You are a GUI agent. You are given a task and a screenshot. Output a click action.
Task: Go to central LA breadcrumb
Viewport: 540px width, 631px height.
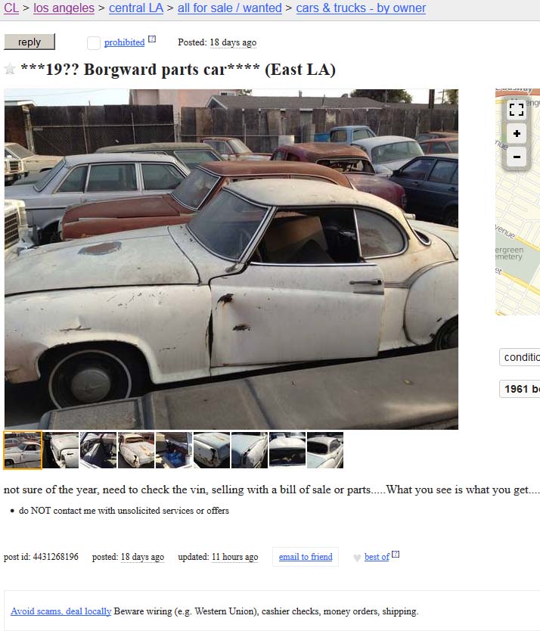click(x=136, y=8)
